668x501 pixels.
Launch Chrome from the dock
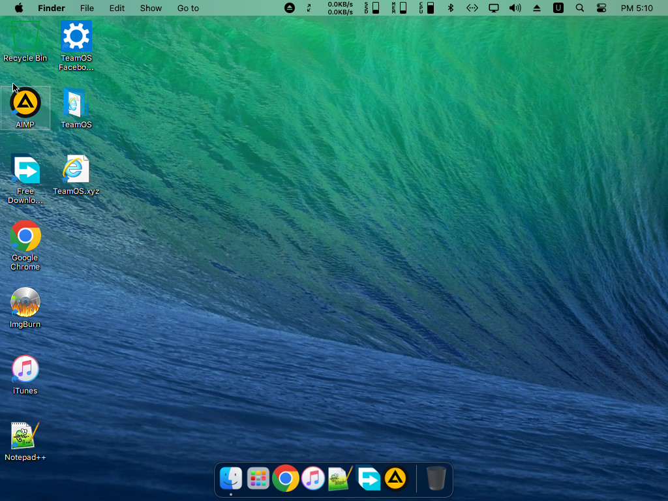tap(286, 478)
